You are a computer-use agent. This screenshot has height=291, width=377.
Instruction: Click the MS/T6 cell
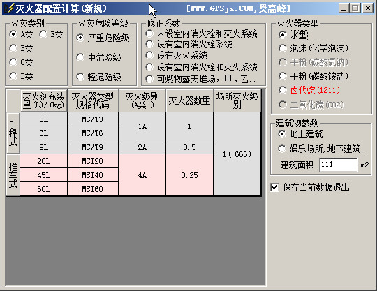(x=93, y=133)
